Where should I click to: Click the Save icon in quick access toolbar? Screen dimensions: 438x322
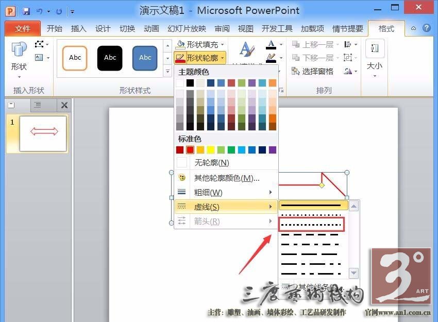tap(26, 11)
